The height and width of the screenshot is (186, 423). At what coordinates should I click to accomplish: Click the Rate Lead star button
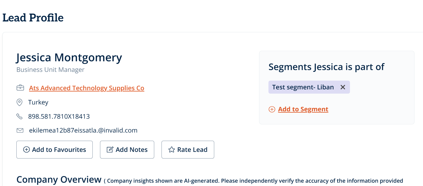pyautogui.click(x=188, y=149)
